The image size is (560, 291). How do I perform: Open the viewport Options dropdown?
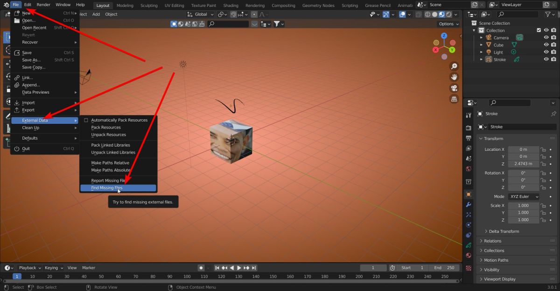click(448, 24)
